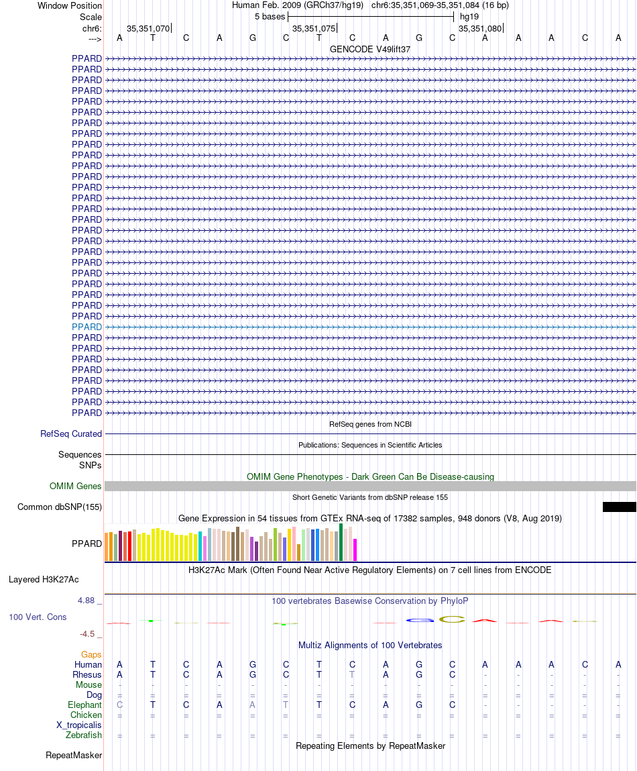The width and height of the screenshot is (637, 771).
Task: Open the GENCODE V49lift37 track title
Action: point(370,49)
